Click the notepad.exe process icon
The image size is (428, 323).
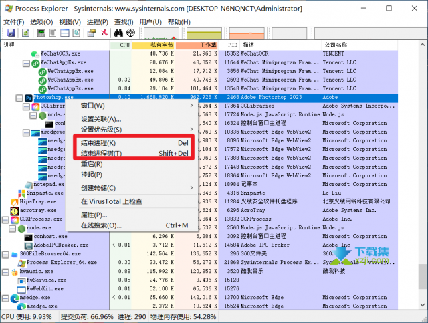tap(29, 185)
